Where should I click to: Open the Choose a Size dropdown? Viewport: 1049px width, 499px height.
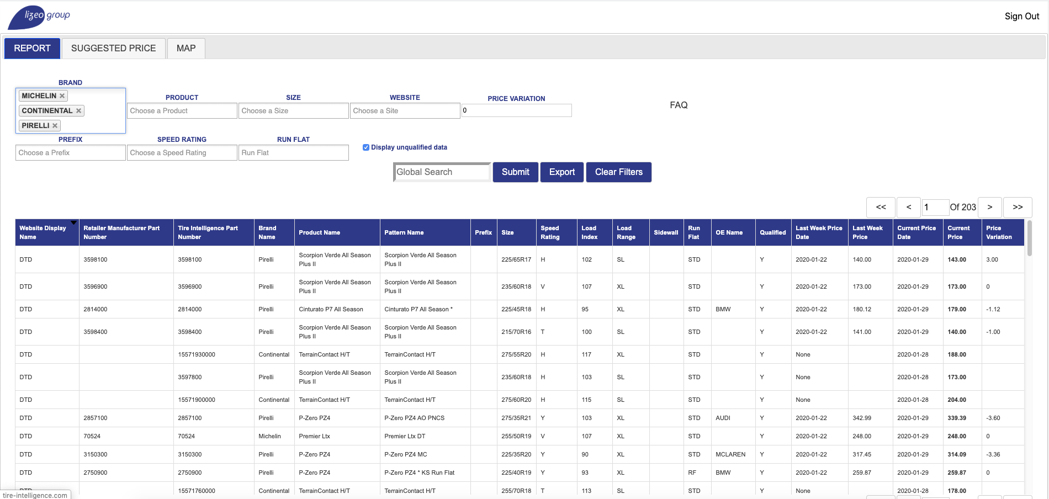294,111
